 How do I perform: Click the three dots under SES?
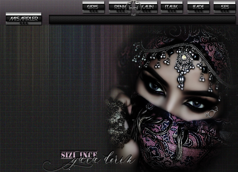[225, 11]
